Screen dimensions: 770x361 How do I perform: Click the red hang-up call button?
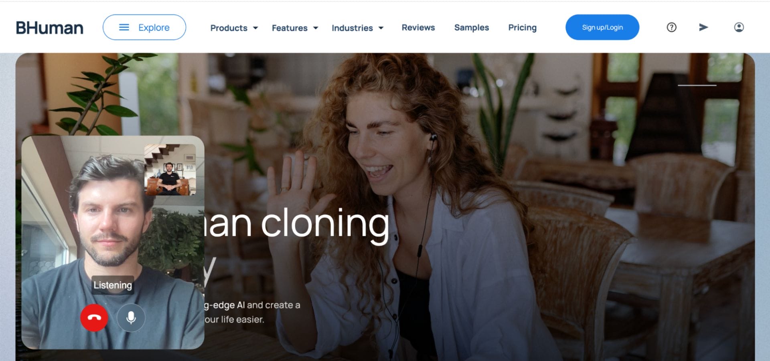pyautogui.click(x=94, y=318)
